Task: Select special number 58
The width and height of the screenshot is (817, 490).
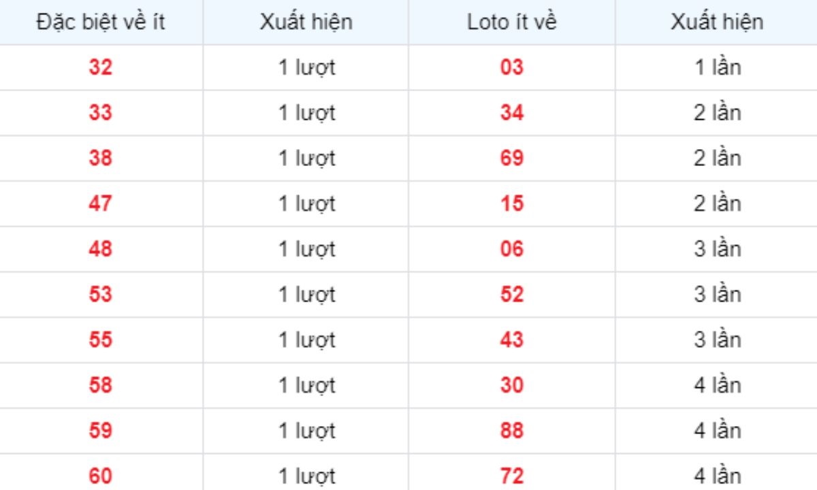Action: coord(101,385)
